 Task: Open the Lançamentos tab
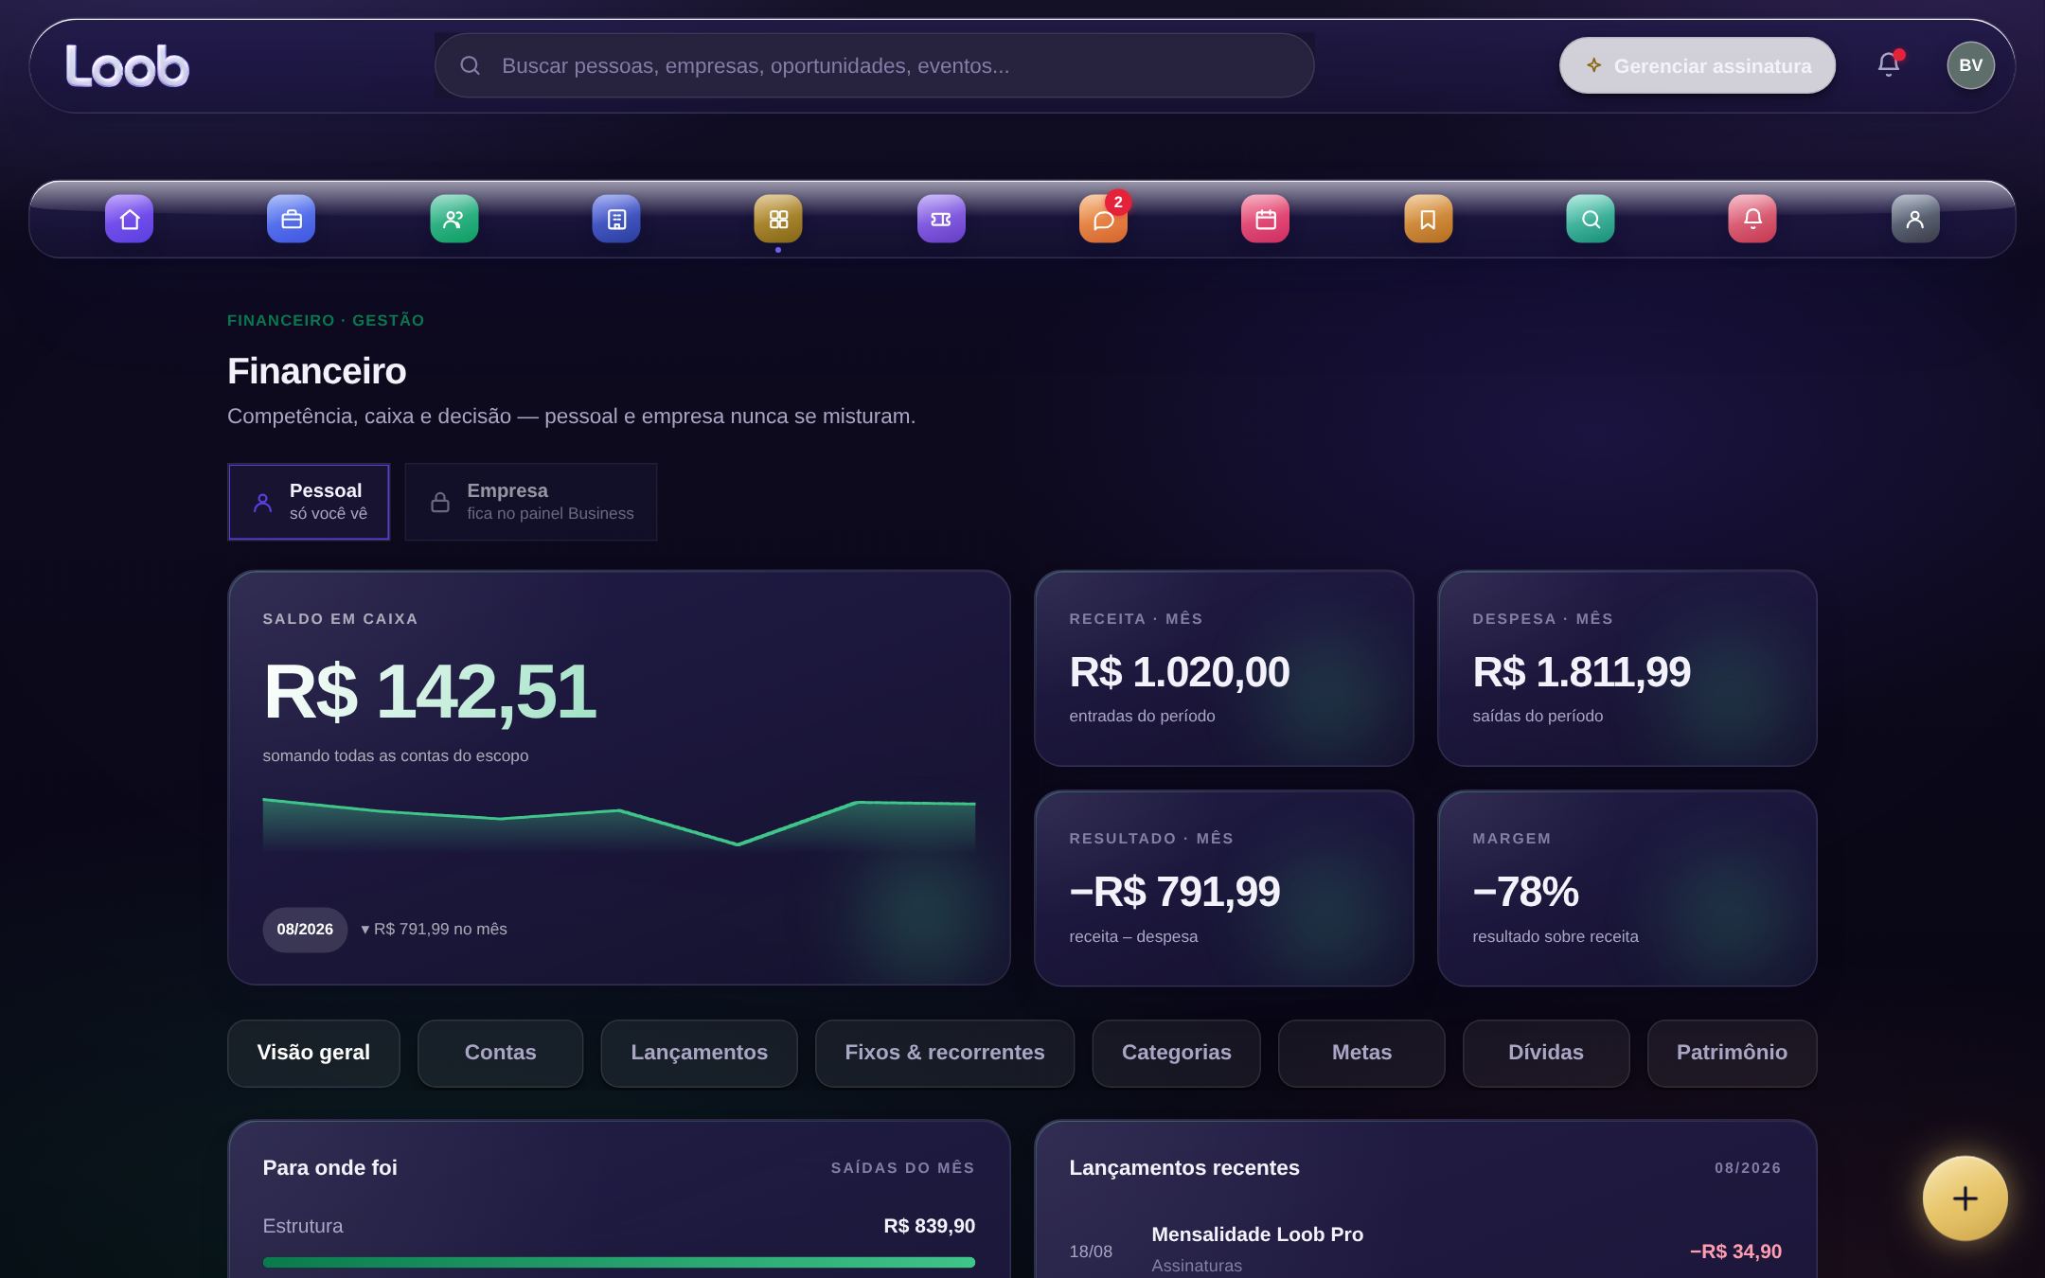[x=699, y=1053]
